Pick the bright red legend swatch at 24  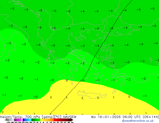pyautogui.click(x=55, y=120)
